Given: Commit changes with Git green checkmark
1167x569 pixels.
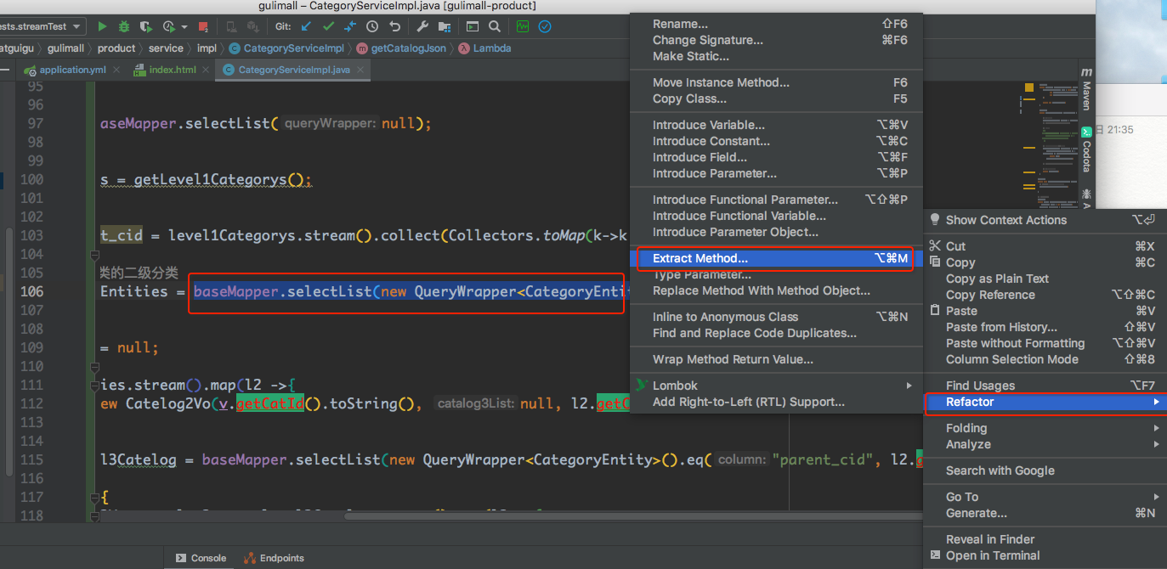Looking at the screenshot, I should (x=328, y=27).
